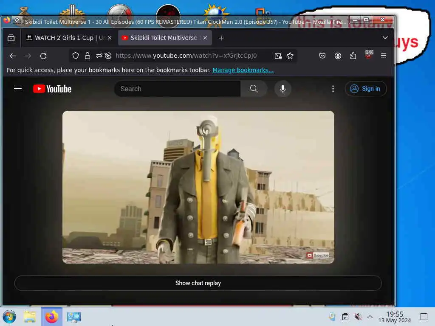
Task: Expand the list all tabs chevron
Action: coord(385,38)
